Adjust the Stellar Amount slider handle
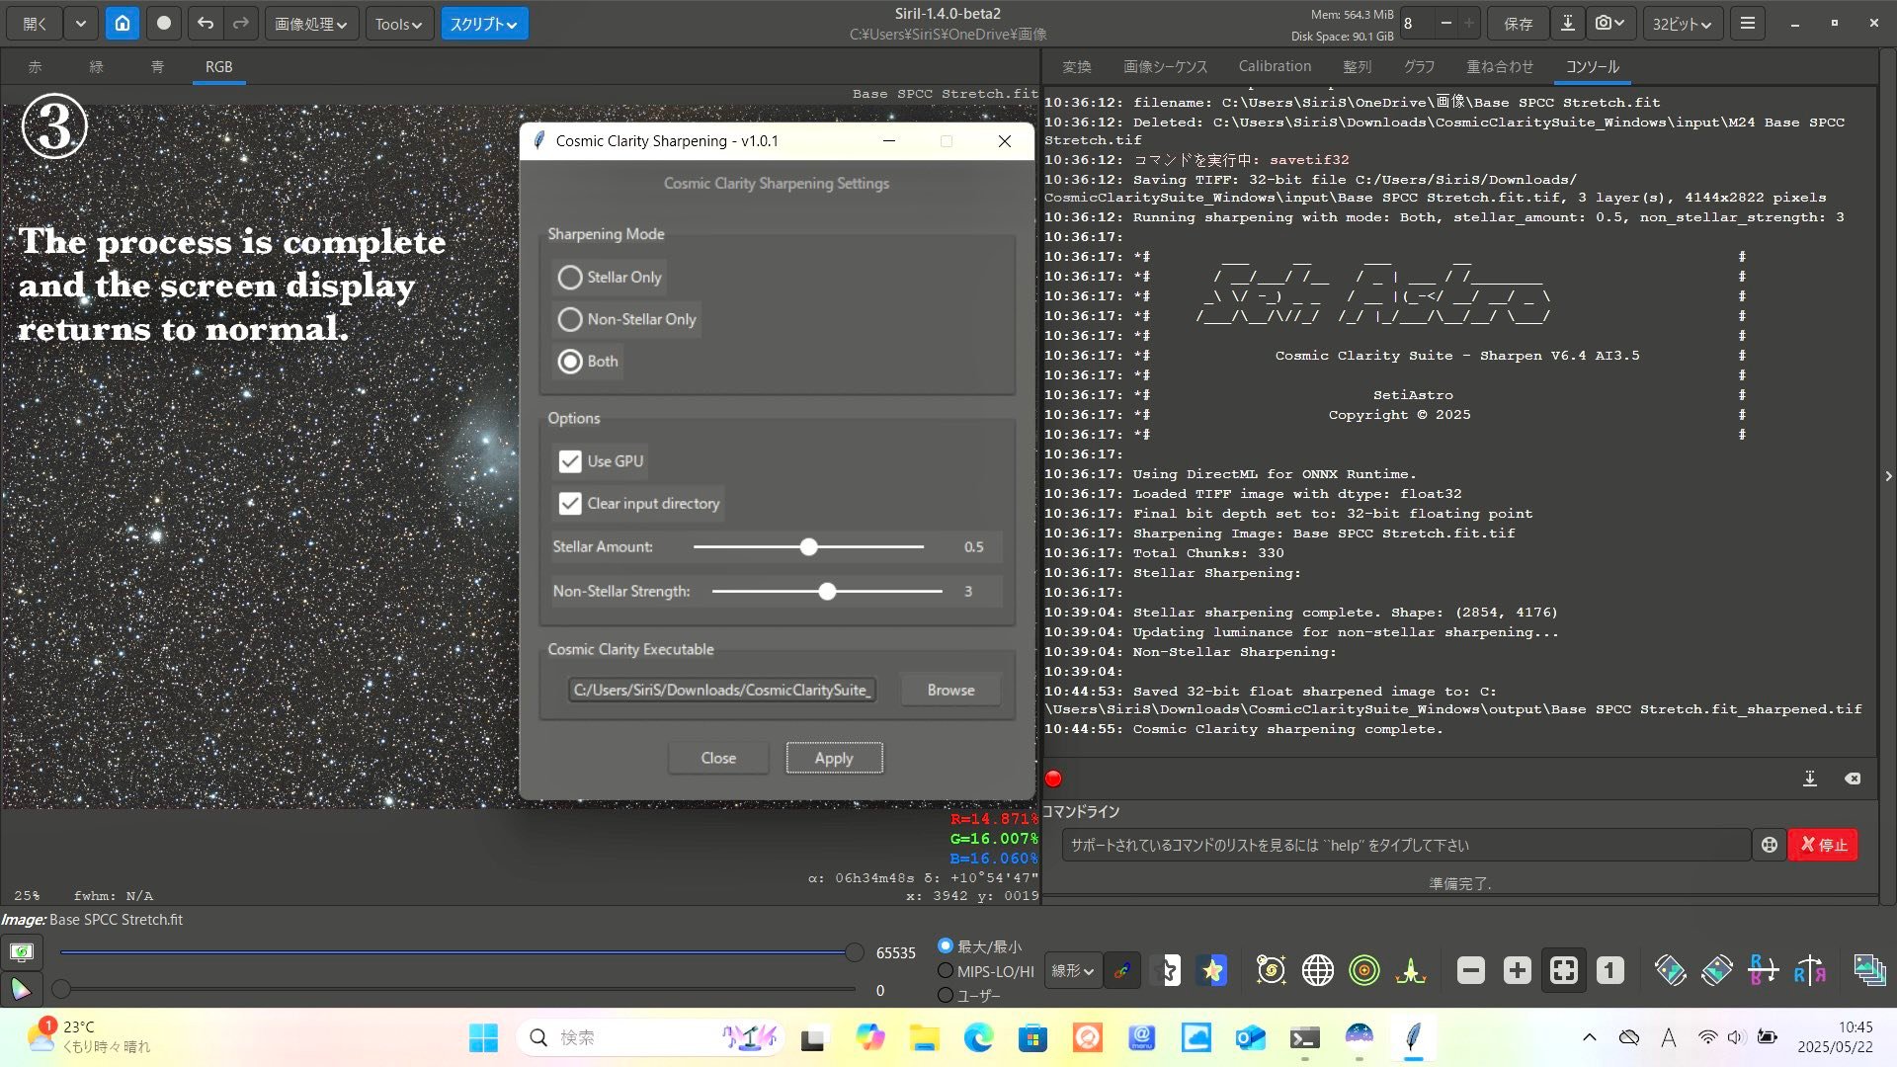The image size is (1897, 1067). 808,546
